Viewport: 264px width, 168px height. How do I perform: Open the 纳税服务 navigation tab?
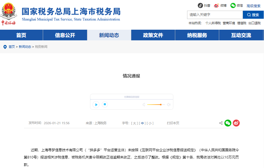coord(197,35)
